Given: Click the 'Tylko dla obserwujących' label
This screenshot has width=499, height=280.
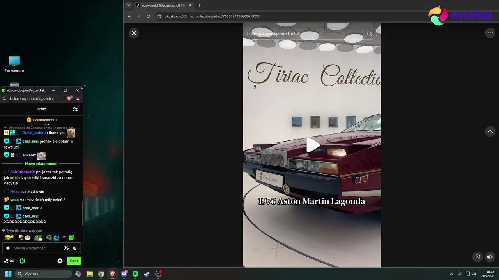Looking at the screenshot, I should pyautogui.click(x=24, y=231).
